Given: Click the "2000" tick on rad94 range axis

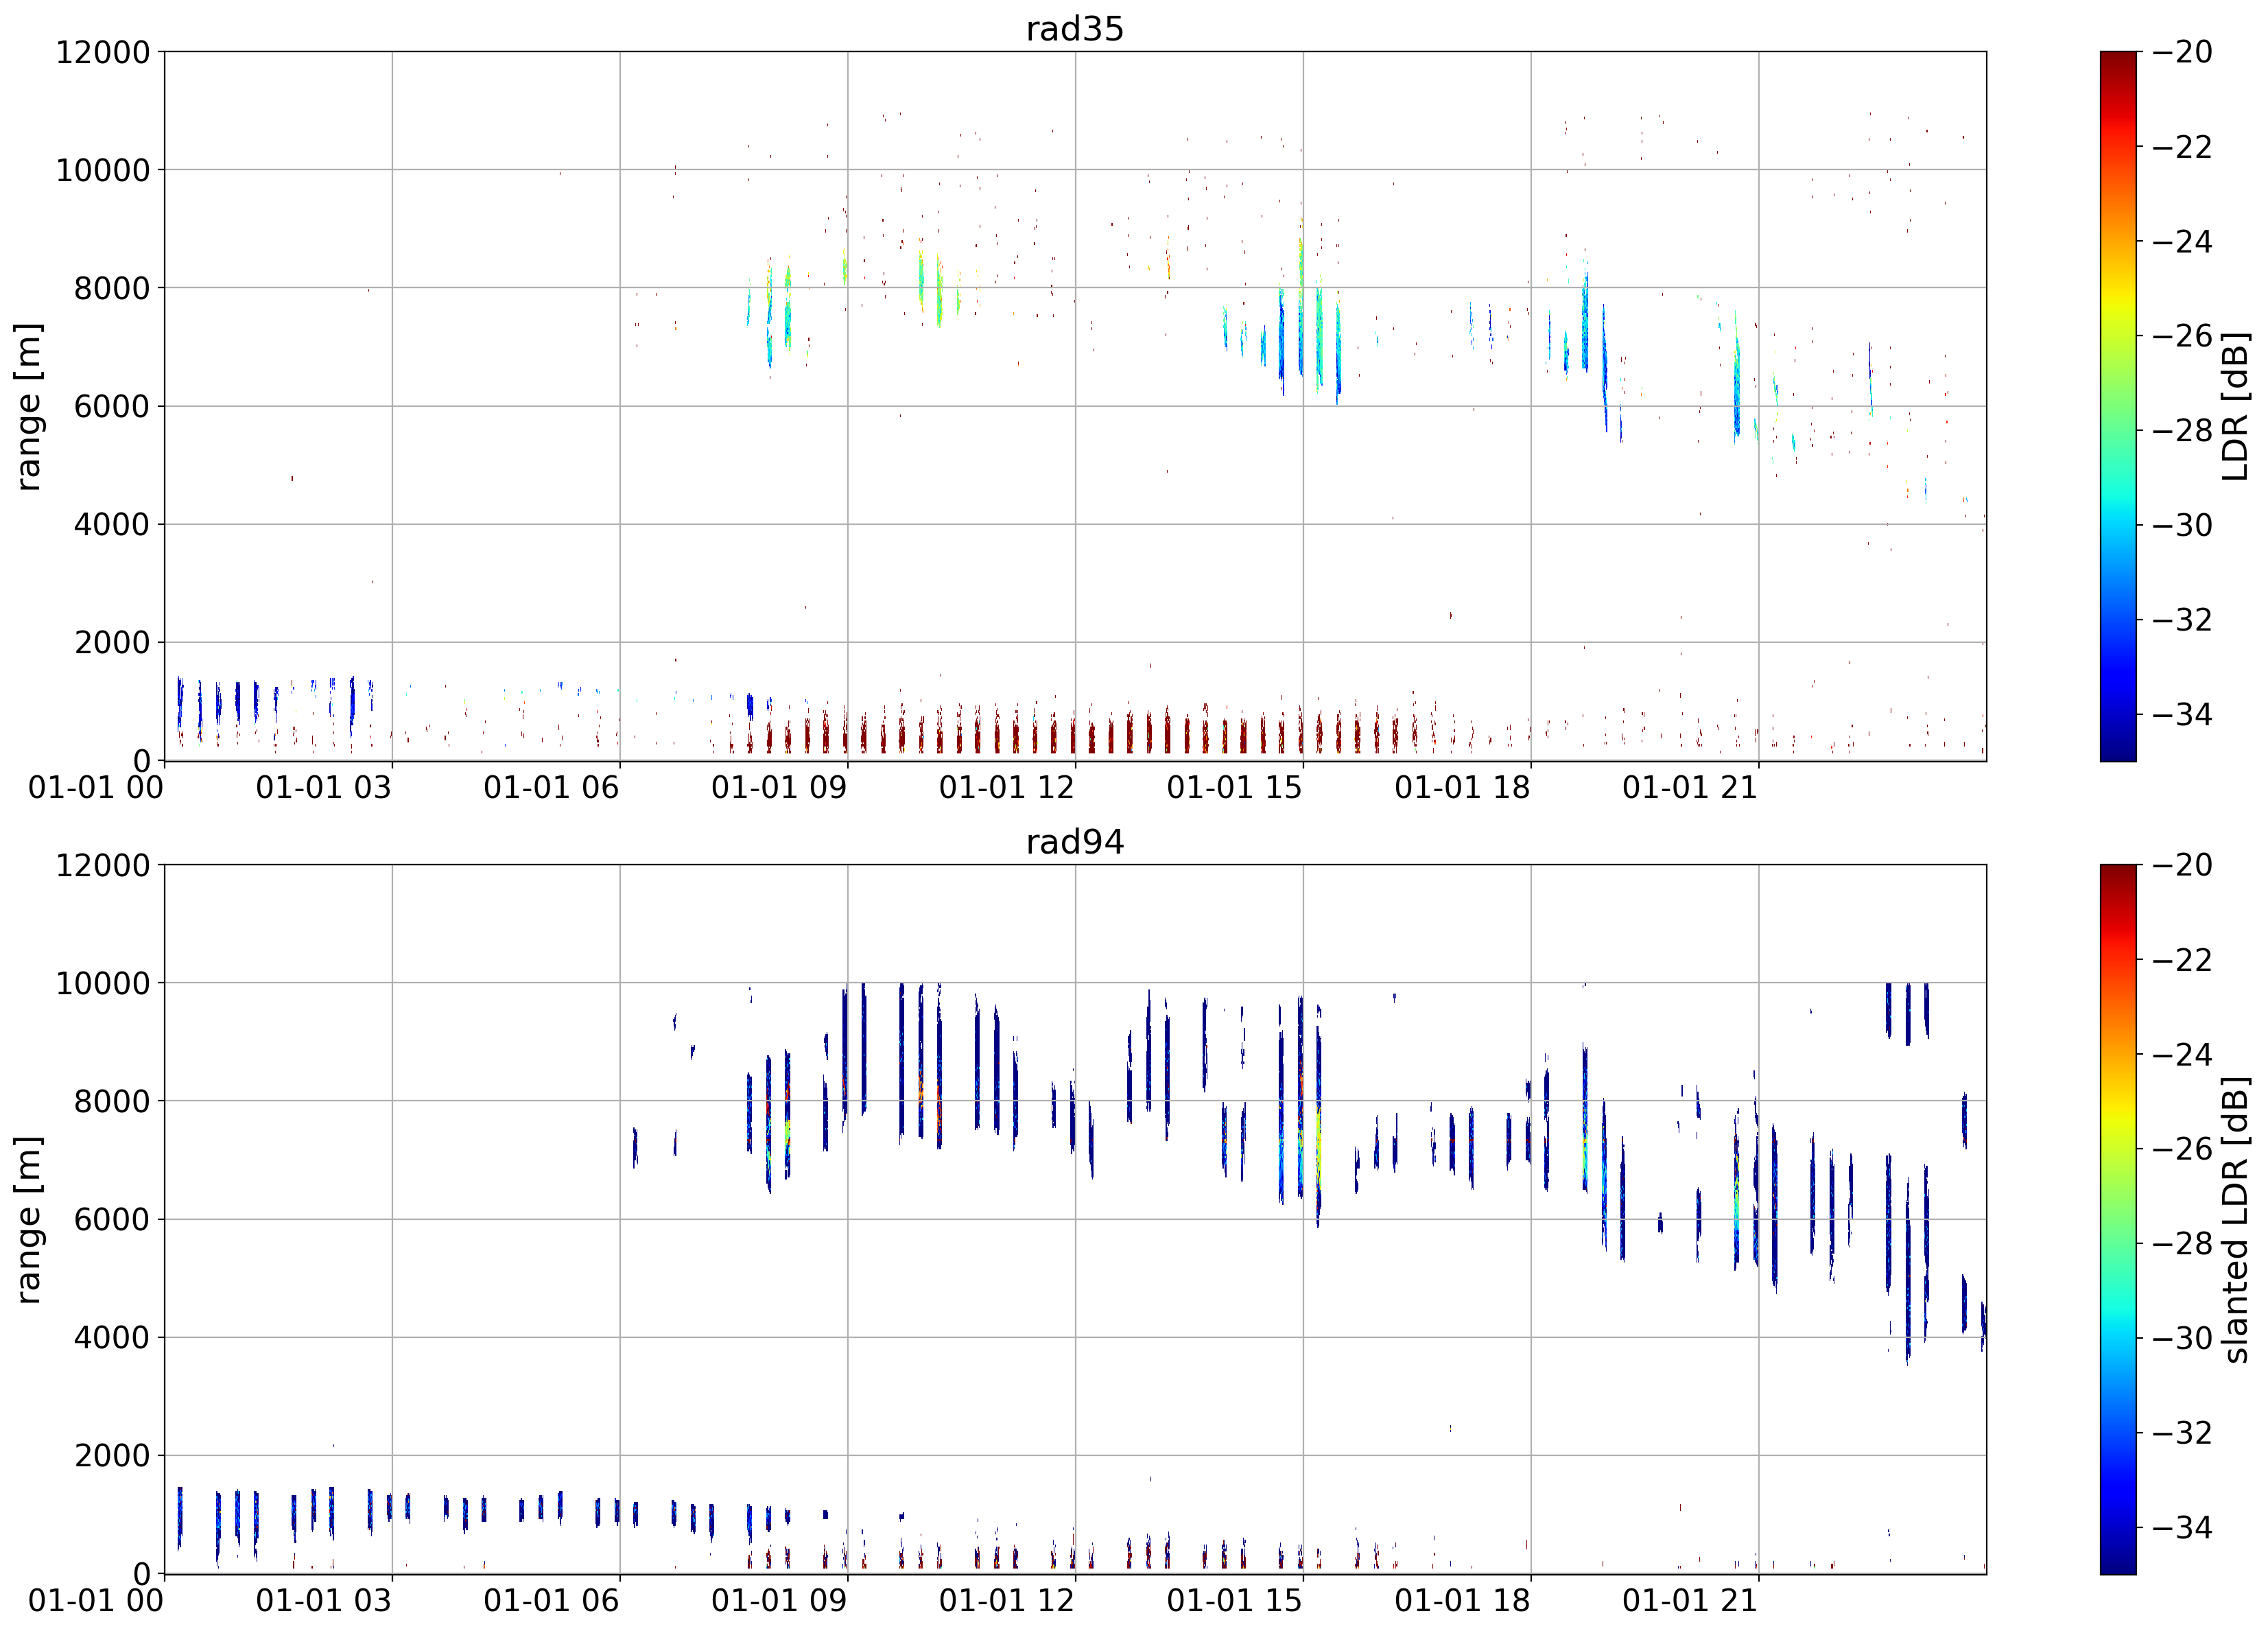Looking at the screenshot, I should (x=112, y=1455).
